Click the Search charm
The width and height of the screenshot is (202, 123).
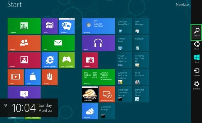pos(197,32)
